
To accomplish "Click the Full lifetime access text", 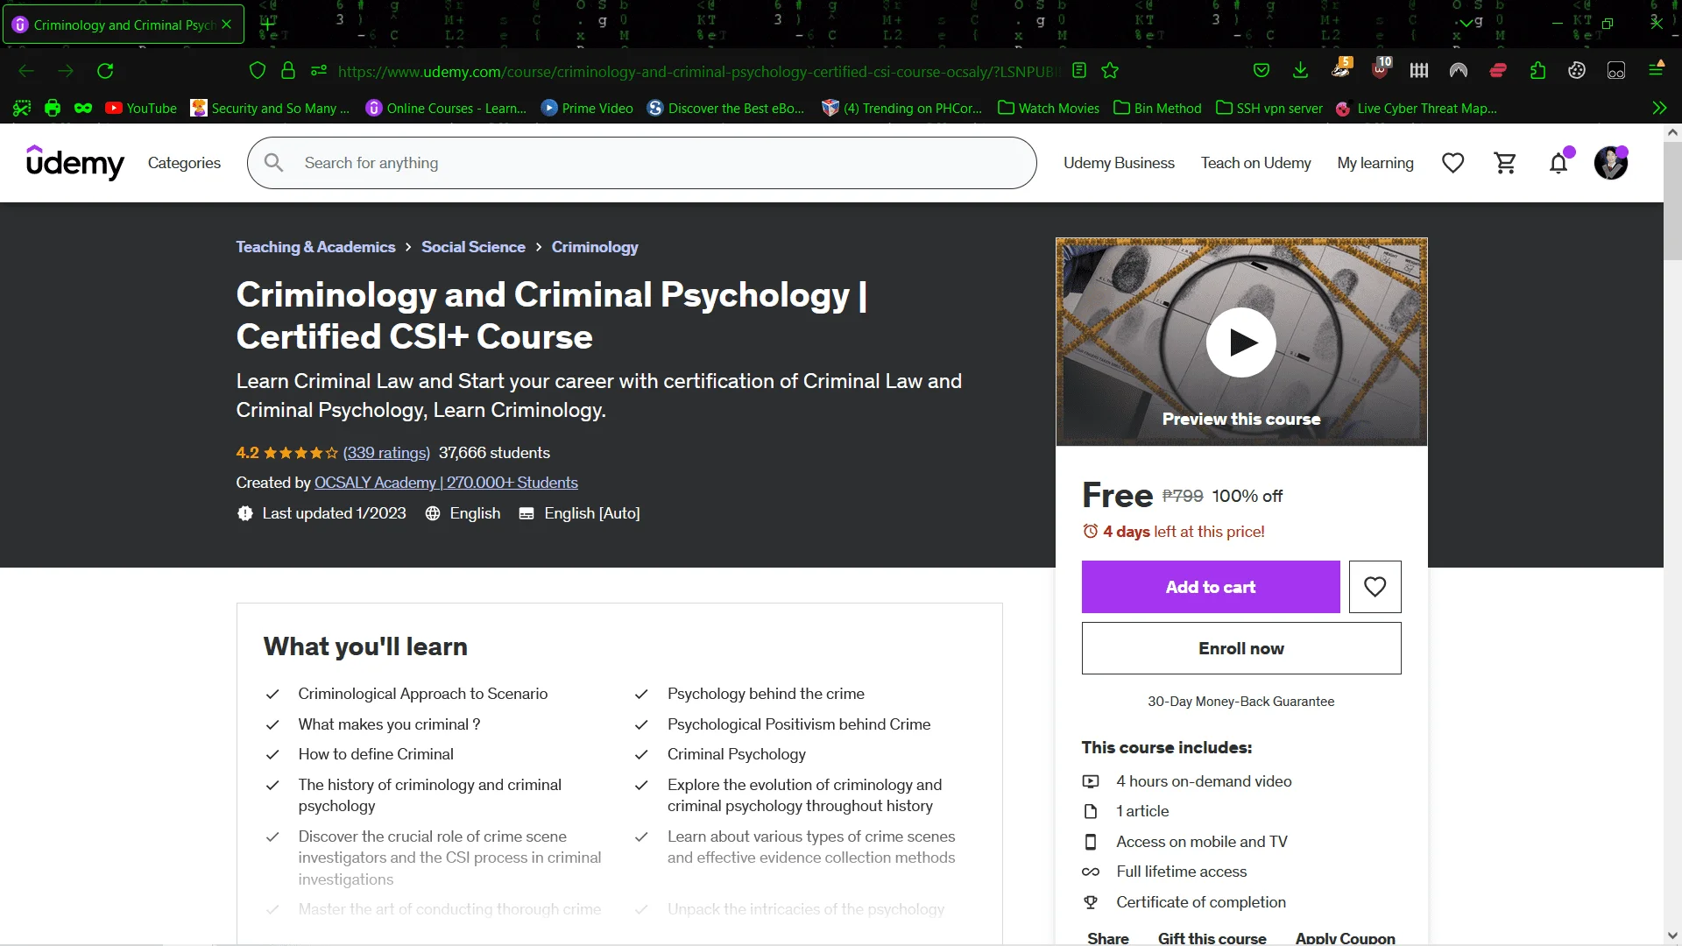I will click(1181, 872).
